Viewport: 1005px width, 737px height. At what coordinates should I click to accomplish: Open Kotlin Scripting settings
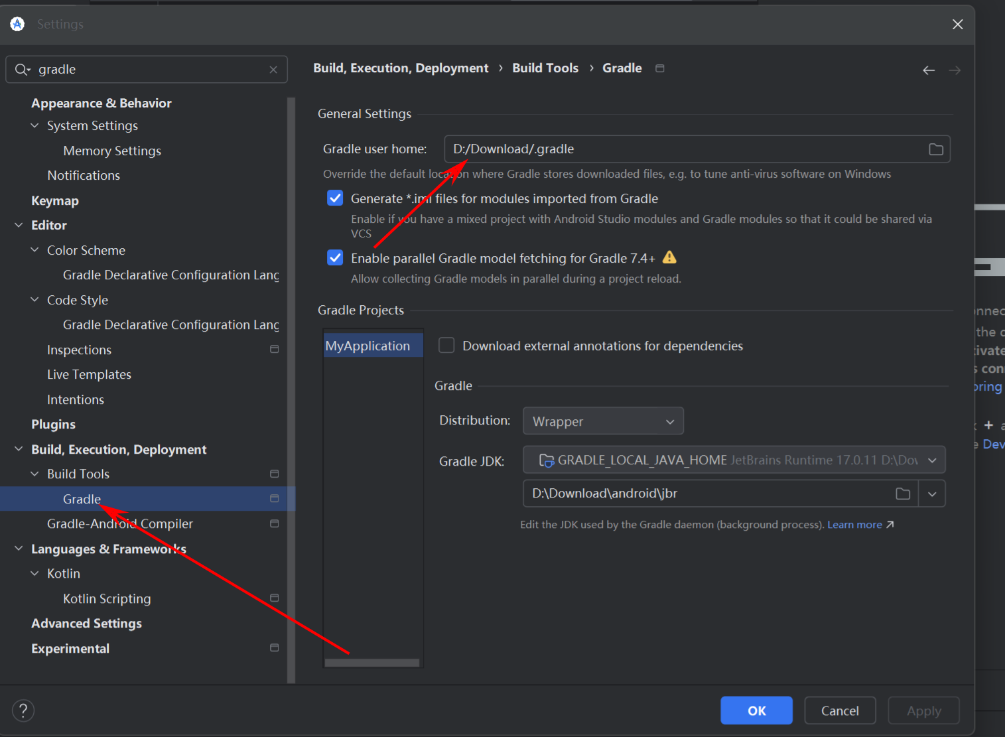tap(107, 598)
